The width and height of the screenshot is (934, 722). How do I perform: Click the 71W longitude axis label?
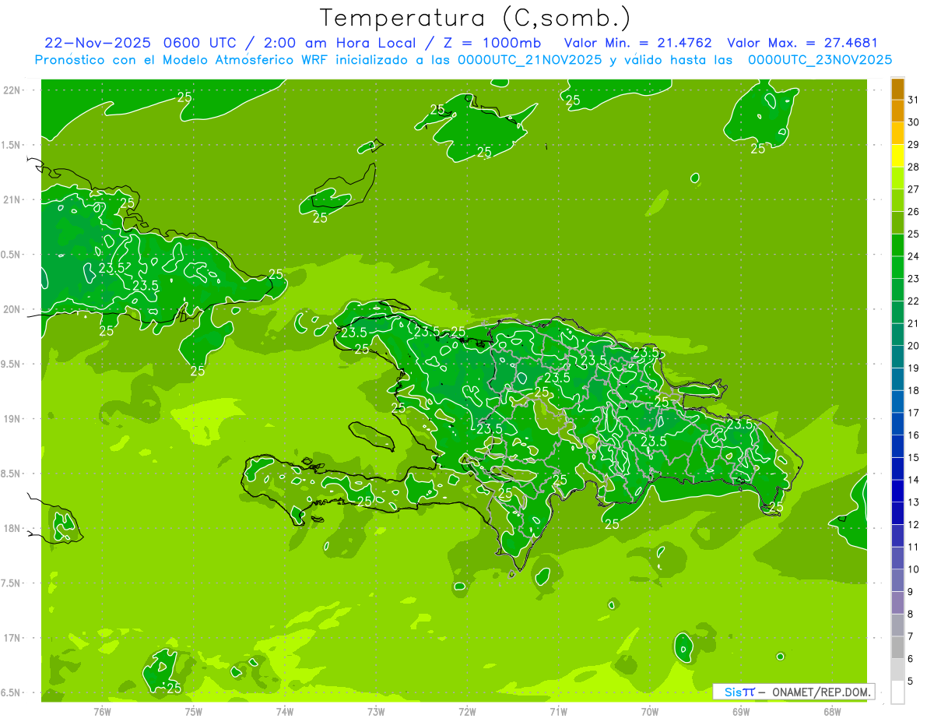(x=558, y=711)
